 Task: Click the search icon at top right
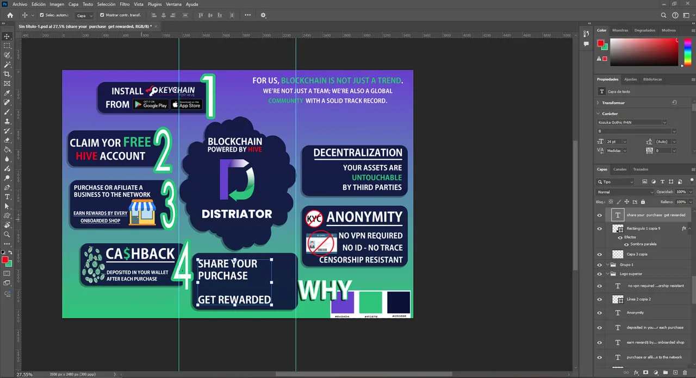pos(664,15)
